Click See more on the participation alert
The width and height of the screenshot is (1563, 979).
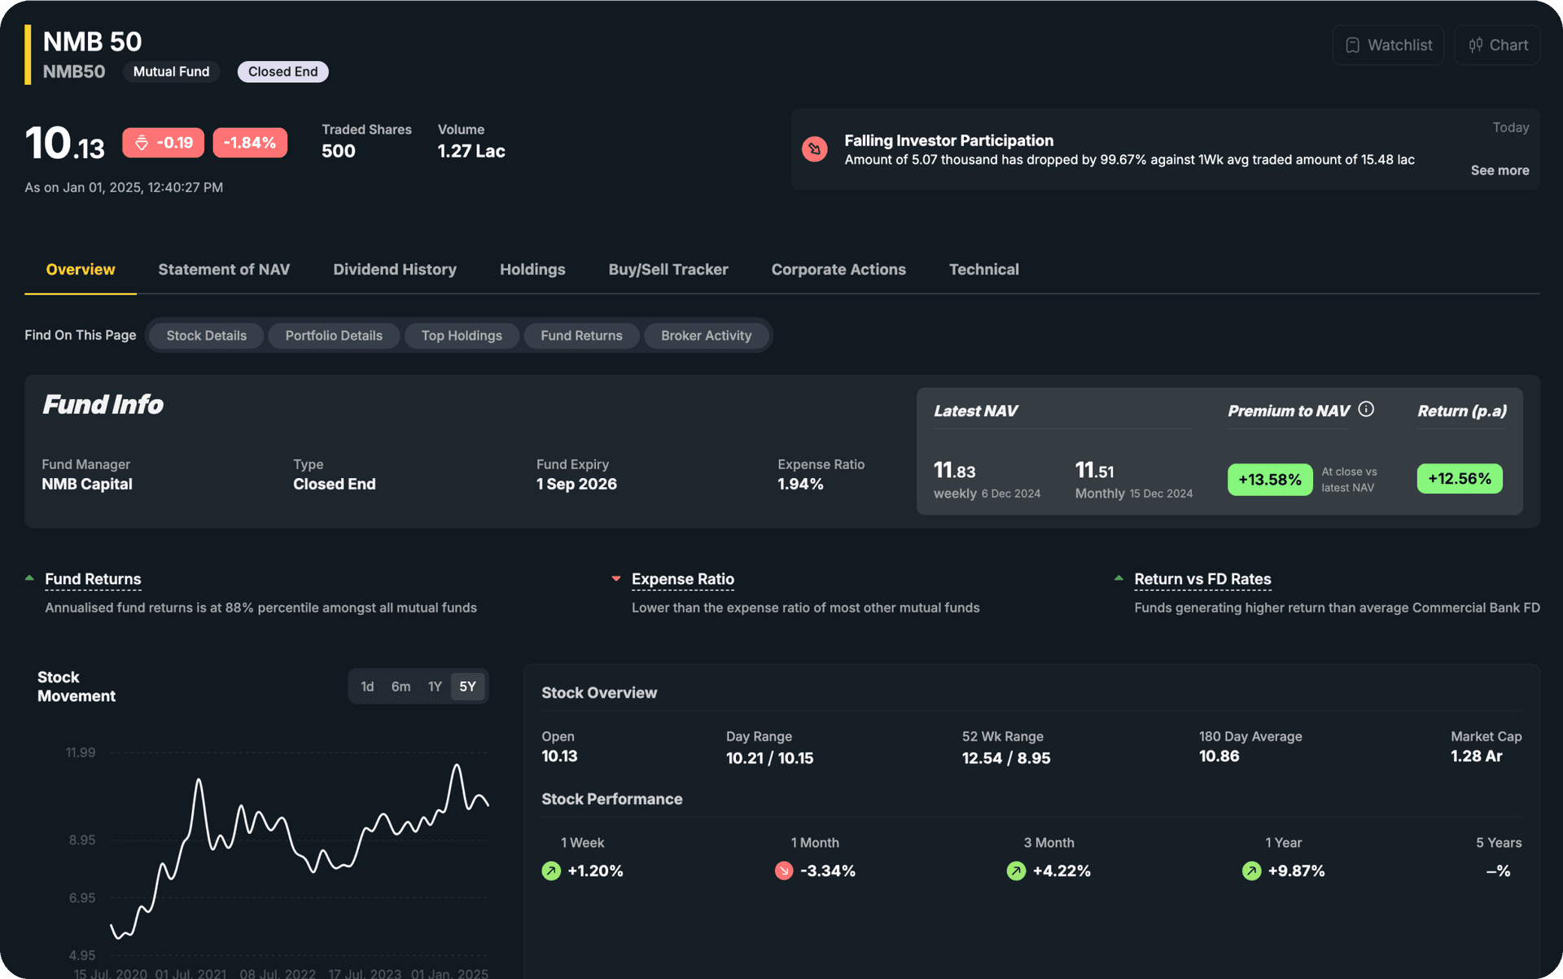click(x=1500, y=170)
